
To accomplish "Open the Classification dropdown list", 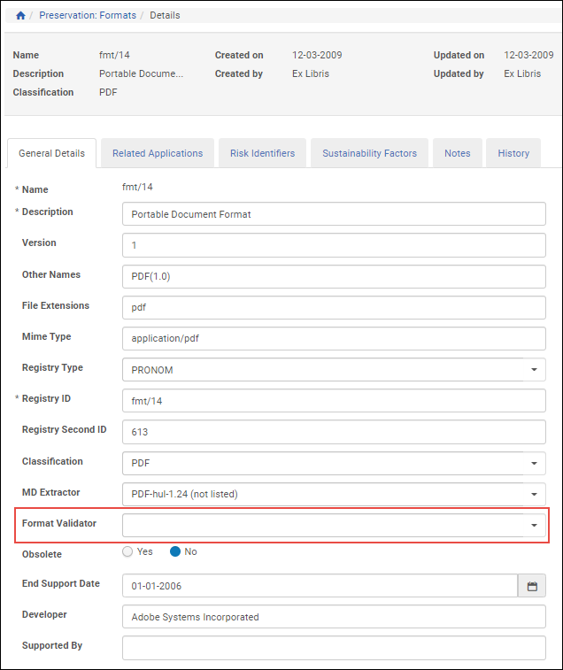I will [534, 463].
